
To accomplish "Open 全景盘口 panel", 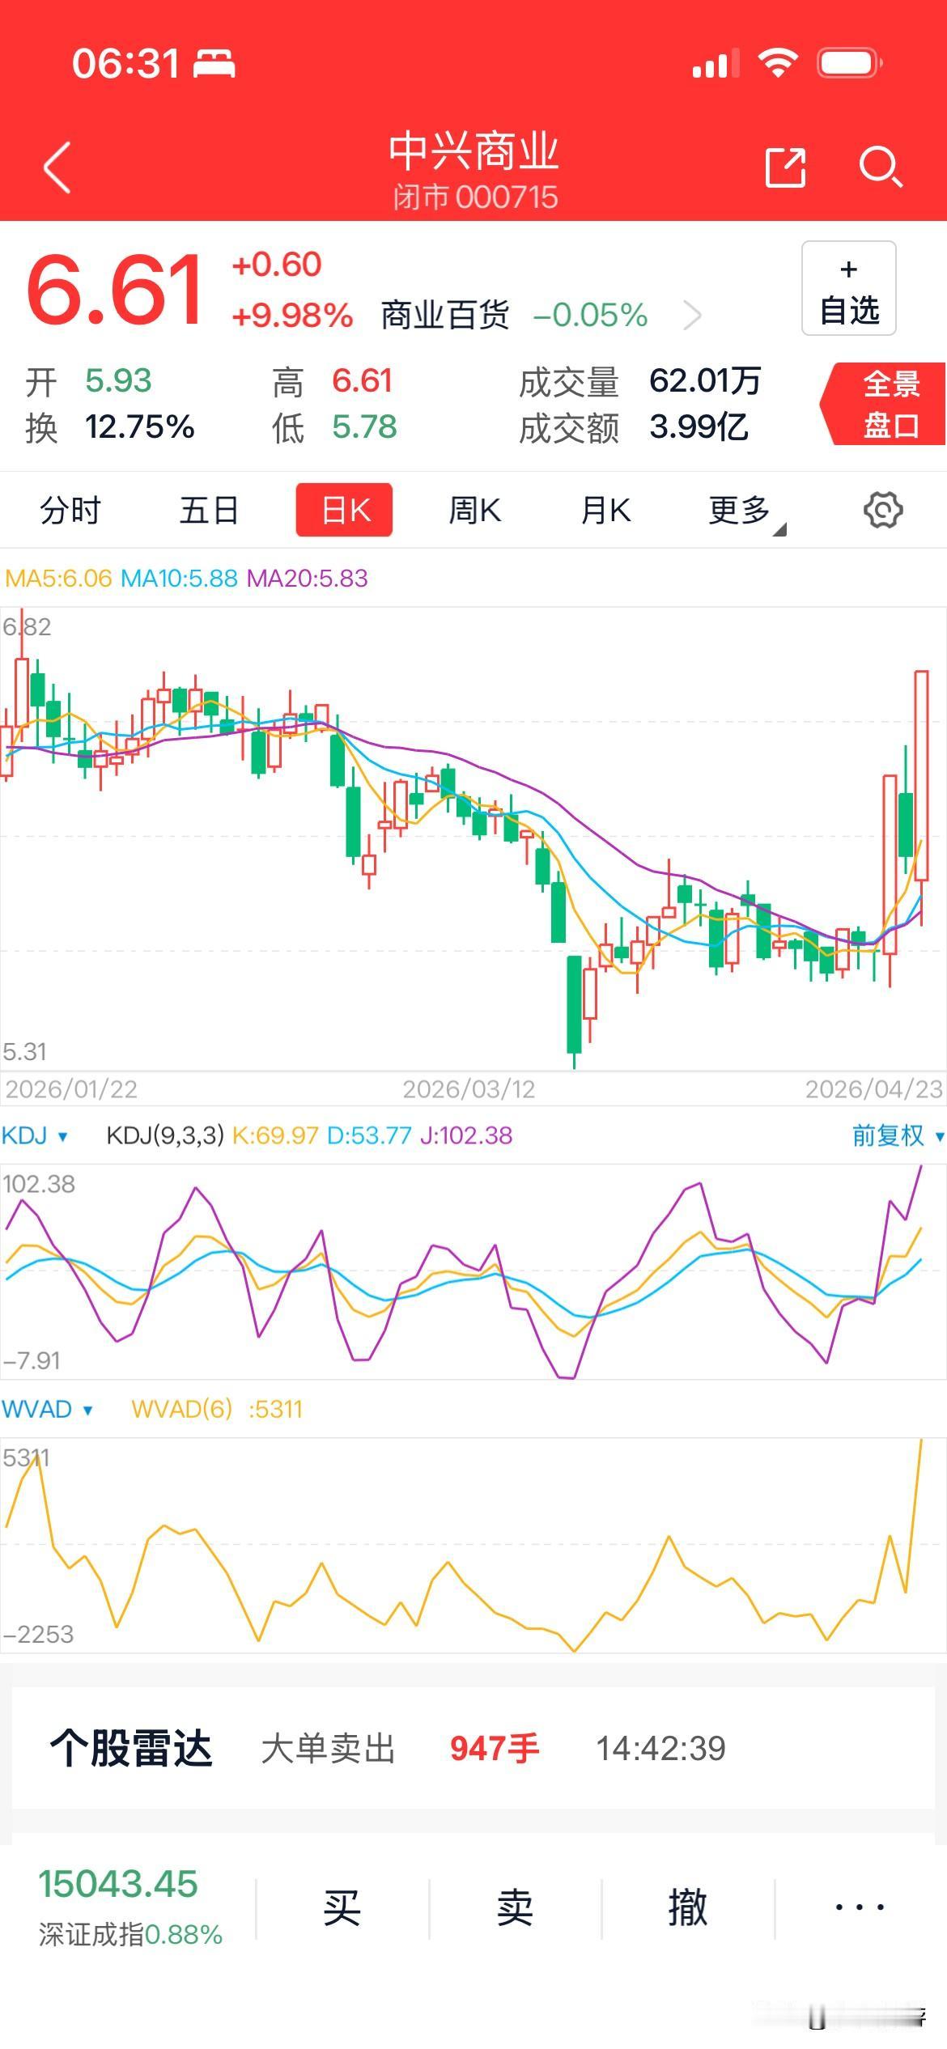I will (x=884, y=404).
